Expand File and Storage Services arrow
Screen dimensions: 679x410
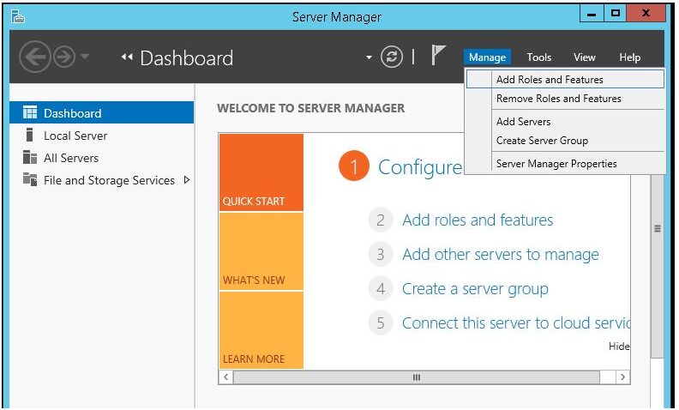(187, 179)
